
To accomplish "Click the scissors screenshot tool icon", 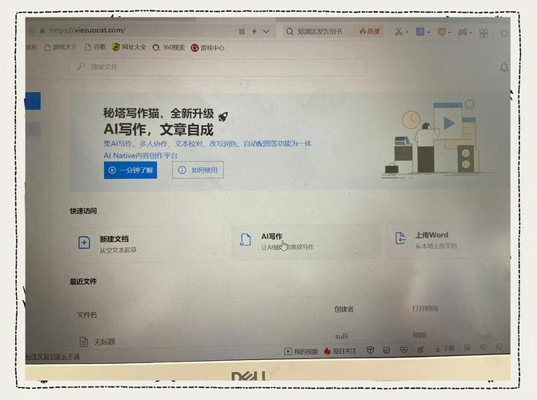I will coord(399,31).
